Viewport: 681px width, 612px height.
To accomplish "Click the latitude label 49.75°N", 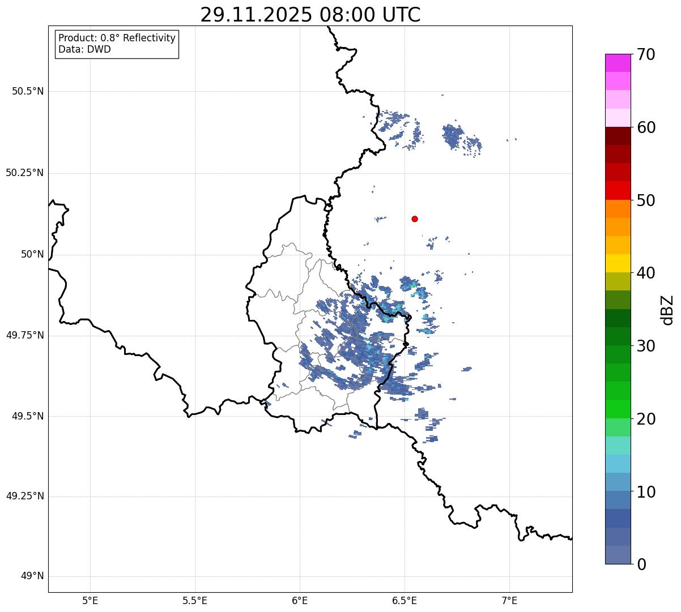I will click(x=25, y=335).
